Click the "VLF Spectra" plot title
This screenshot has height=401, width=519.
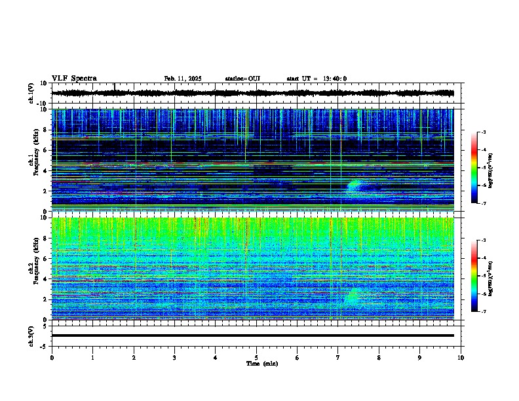[74, 79]
